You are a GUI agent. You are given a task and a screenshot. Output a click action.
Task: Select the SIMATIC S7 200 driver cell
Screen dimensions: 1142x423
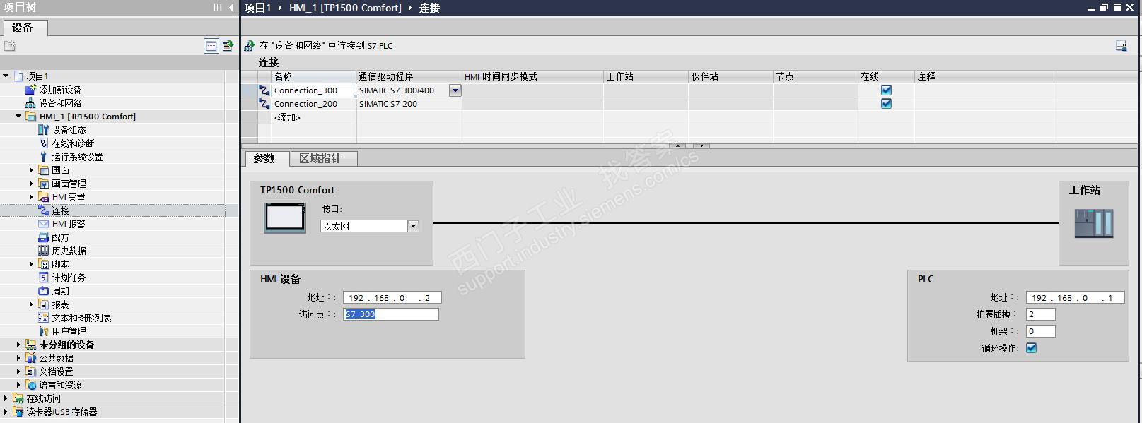409,104
